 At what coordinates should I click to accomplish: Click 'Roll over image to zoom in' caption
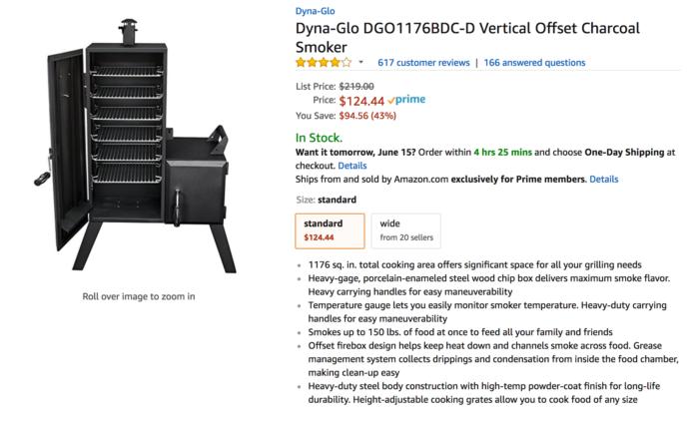click(x=139, y=296)
